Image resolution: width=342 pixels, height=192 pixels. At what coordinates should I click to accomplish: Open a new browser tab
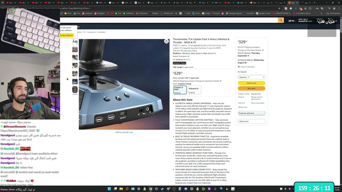[x=314, y=3]
